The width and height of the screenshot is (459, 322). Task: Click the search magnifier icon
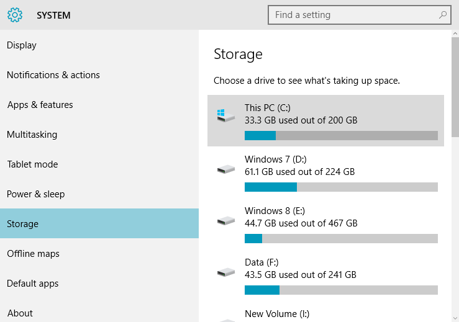pyautogui.click(x=443, y=15)
